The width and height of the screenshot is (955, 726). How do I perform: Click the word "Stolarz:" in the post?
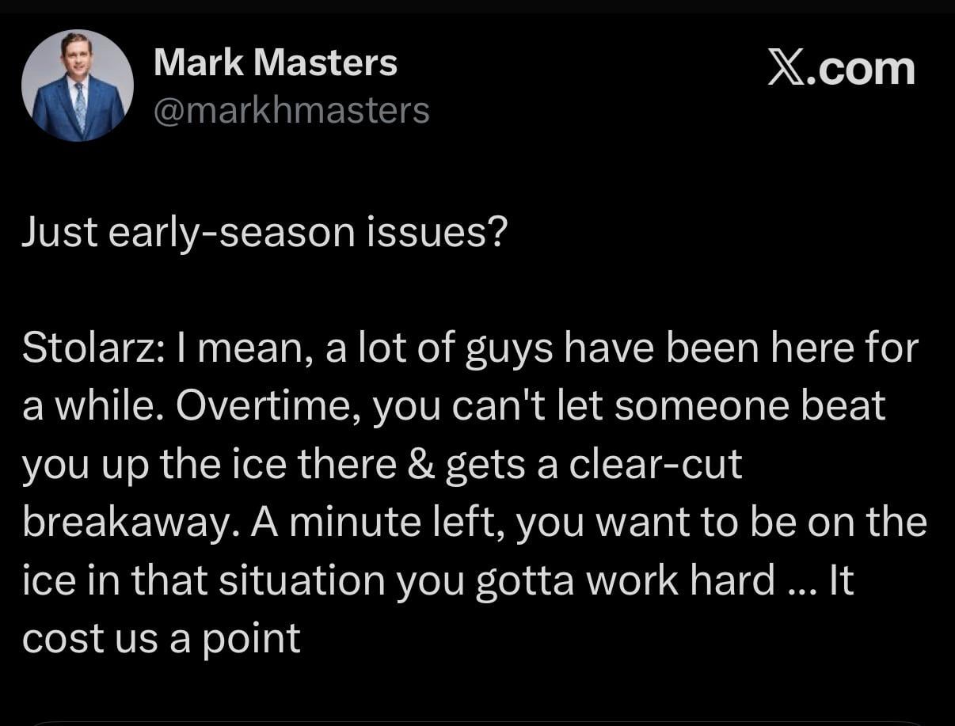[x=93, y=349]
